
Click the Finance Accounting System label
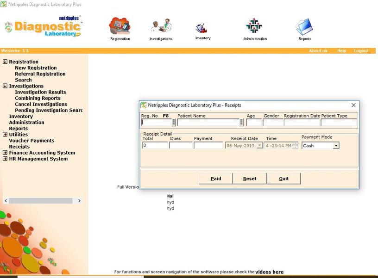point(42,153)
